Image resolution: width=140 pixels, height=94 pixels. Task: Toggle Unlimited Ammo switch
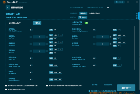[31, 79]
